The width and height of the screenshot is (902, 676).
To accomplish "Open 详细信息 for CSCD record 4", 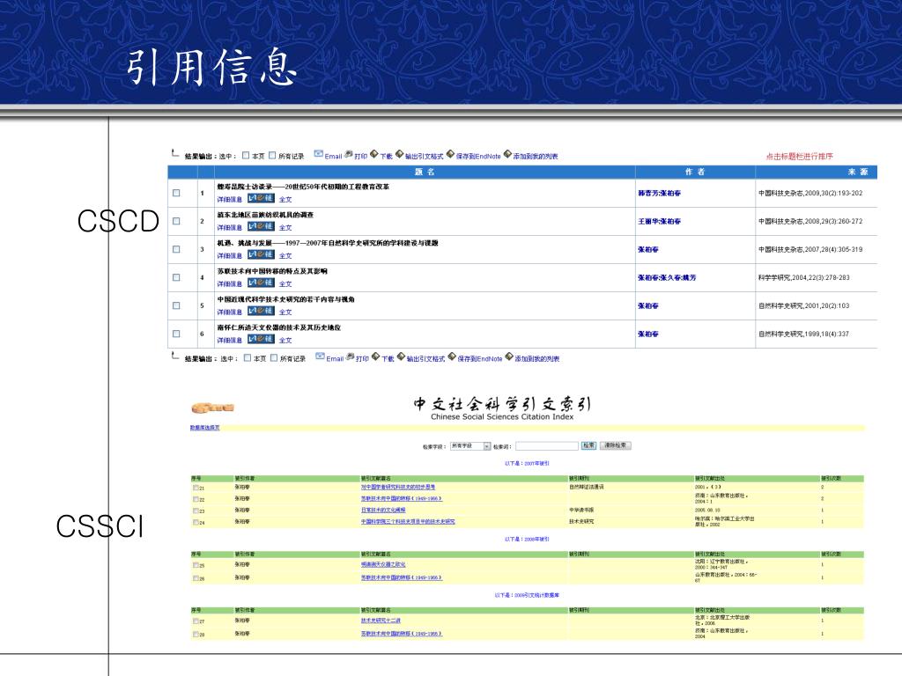I will (x=230, y=284).
